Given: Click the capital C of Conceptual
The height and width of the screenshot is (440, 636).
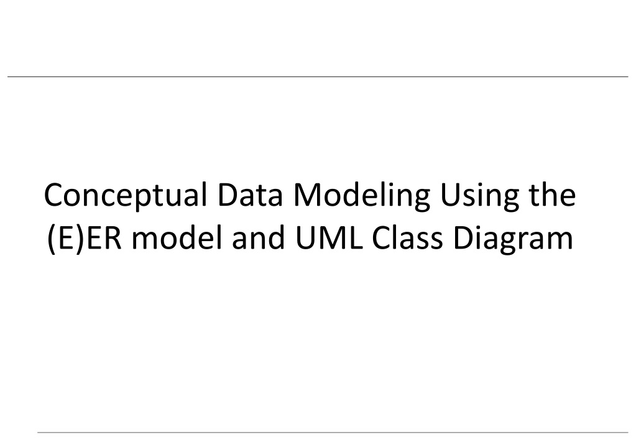Looking at the screenshot, I should 55,195.
